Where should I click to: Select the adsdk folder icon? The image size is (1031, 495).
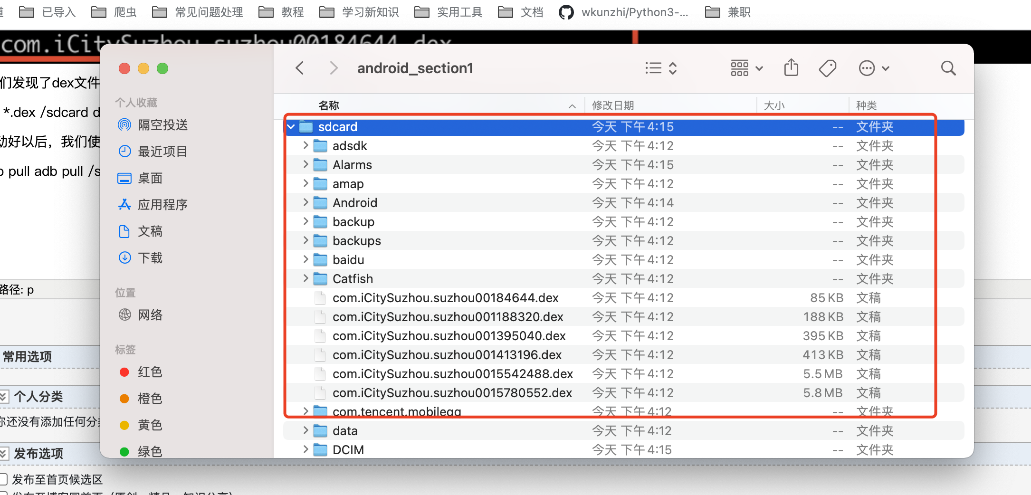click(320, 146)
